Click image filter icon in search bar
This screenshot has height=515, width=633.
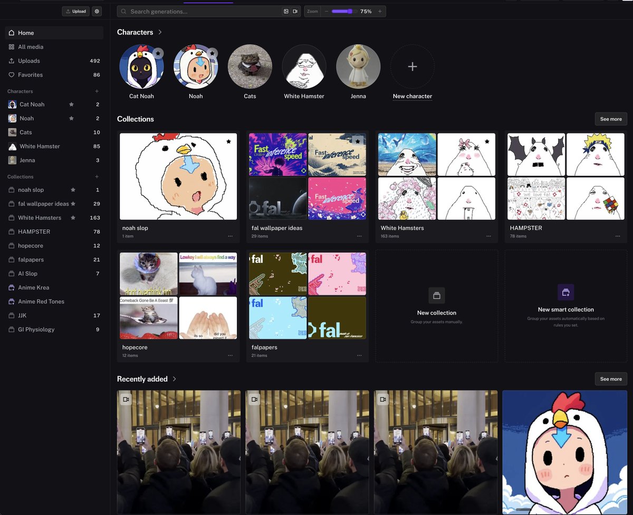286,11
